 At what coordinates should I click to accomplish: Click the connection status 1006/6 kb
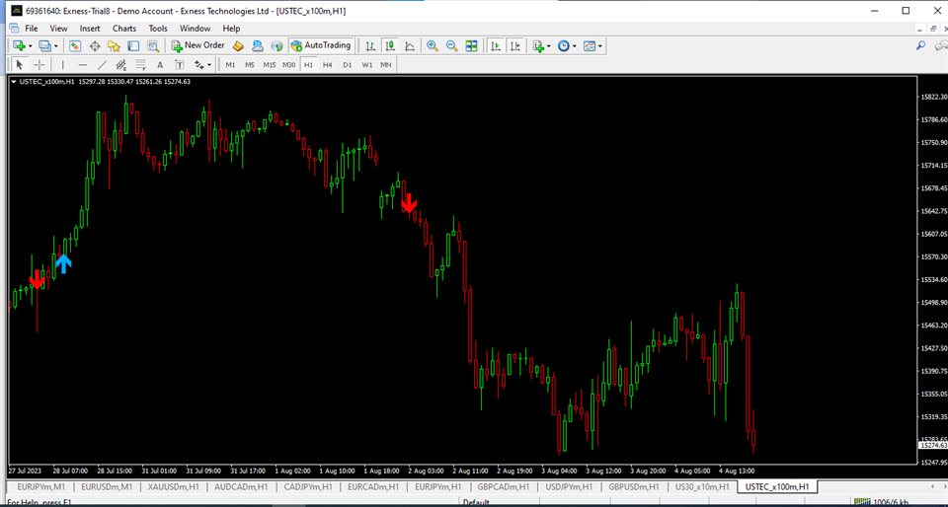point(889,502)
